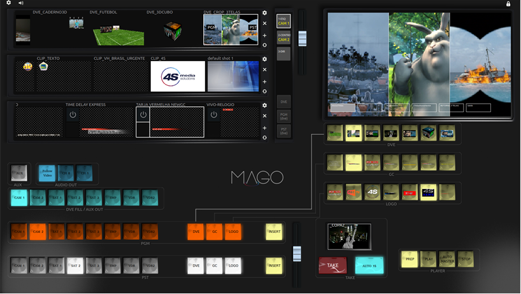Select the CLIP_4S media thumbnail
The height and width of the screenshot is (294, 521).
pyautogui.click(x=178, y=76)
